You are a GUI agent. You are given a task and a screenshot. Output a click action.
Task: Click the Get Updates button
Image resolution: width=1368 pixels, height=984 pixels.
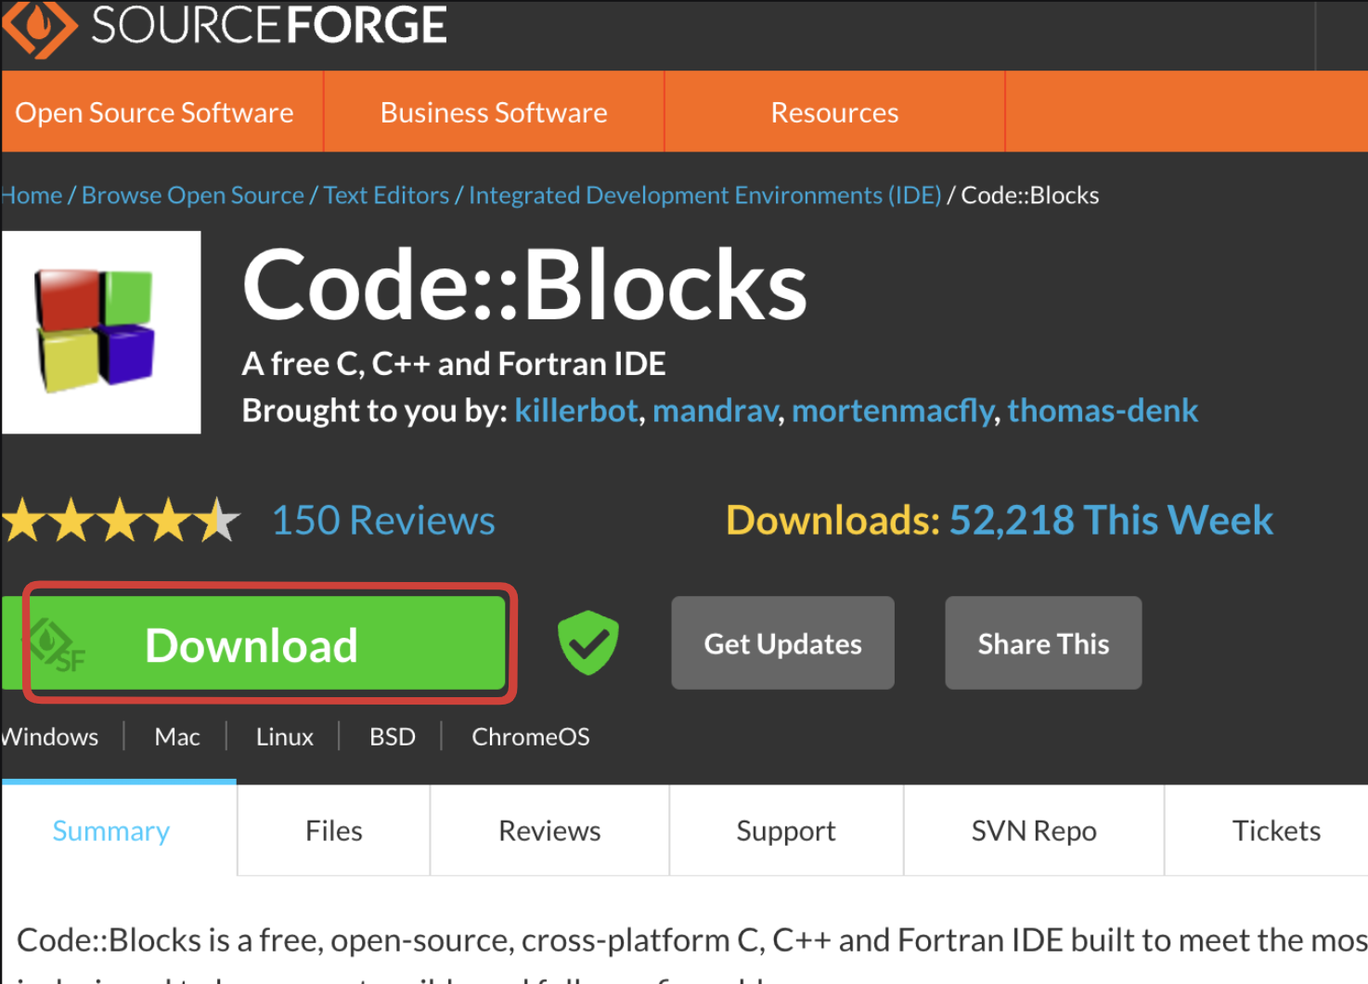[x=782, y=643]
